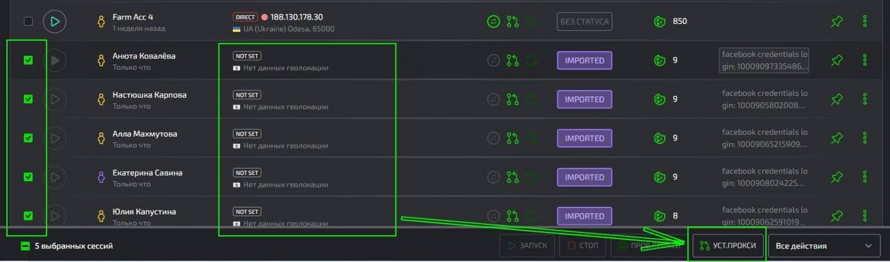Click the 'СТОП' button
Viewport: 890px width, 262px height.
583,246
